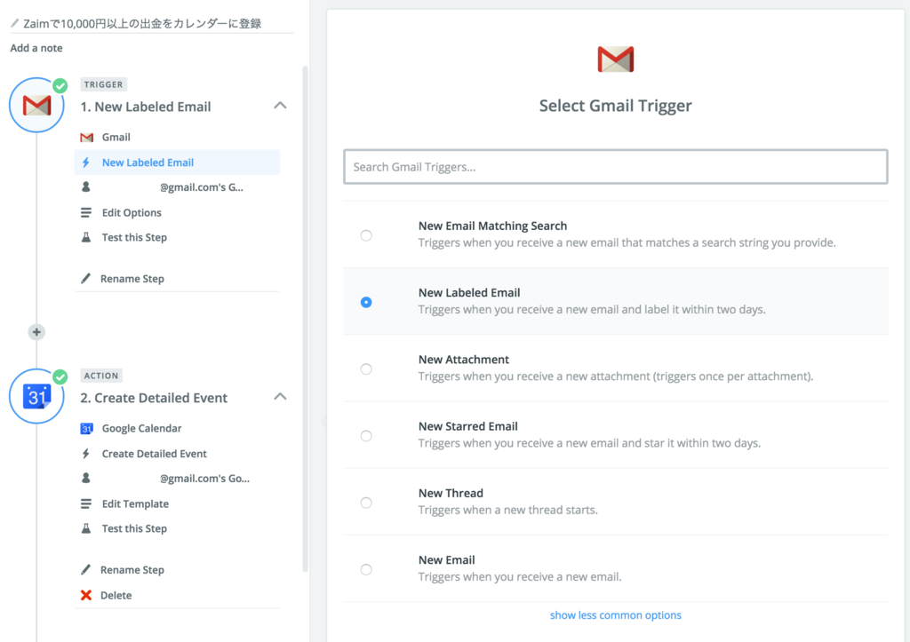The height and width of the screenshot is (642, 910).
Task: Click the lightning icon beside Create Detailed Event
Action: (86, 454)
